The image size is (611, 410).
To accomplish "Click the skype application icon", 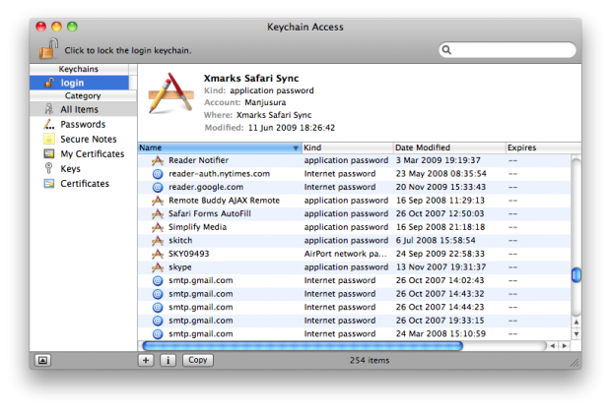I will tap(158, 267).
